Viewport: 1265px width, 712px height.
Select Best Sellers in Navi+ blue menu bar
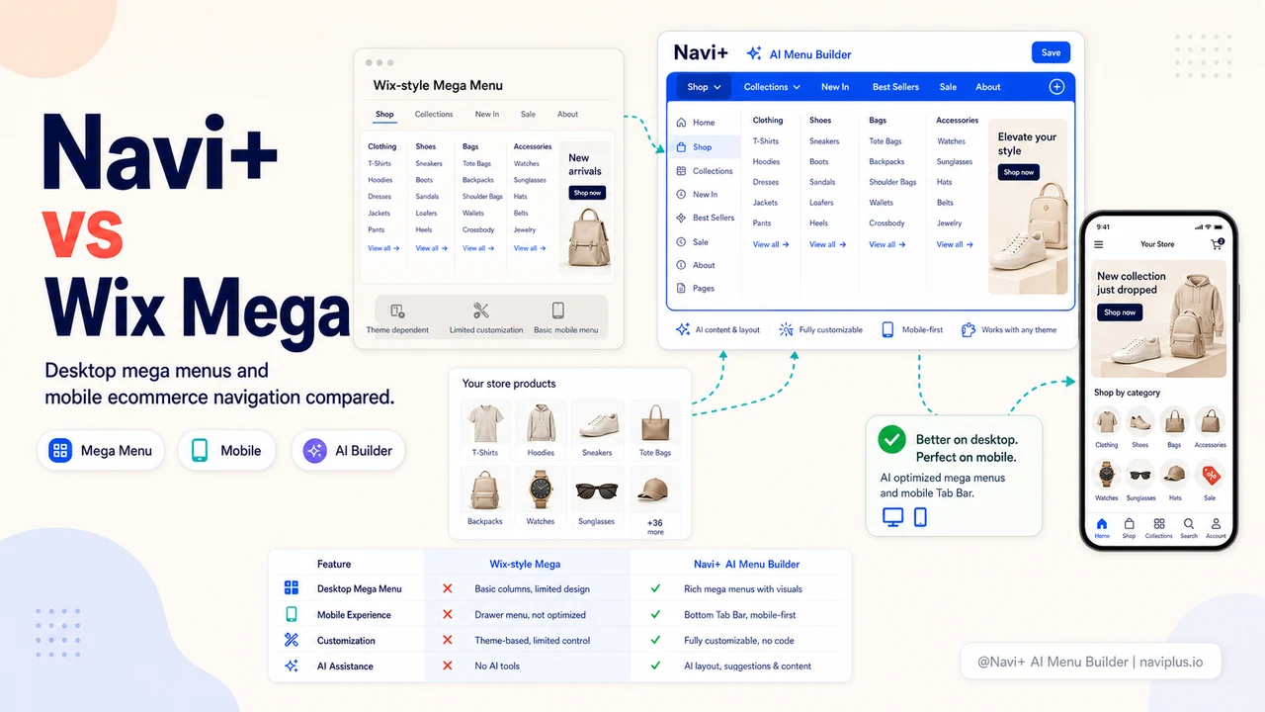[x=895, y=87]
